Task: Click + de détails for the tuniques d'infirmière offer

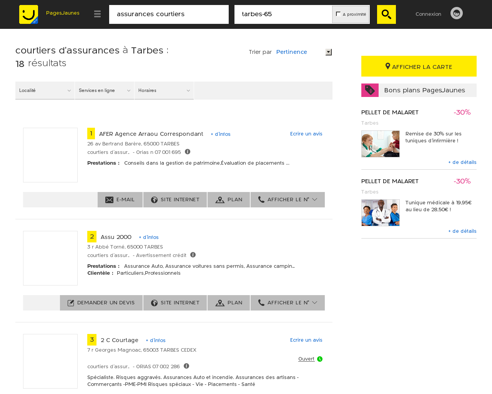Action: 462,162
